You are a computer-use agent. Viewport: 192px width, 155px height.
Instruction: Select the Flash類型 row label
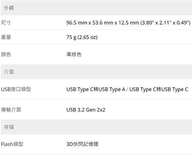pos(12,144)
